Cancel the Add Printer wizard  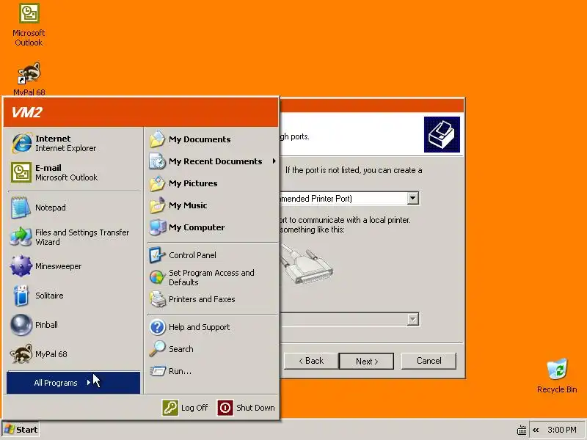coord(429,361)
